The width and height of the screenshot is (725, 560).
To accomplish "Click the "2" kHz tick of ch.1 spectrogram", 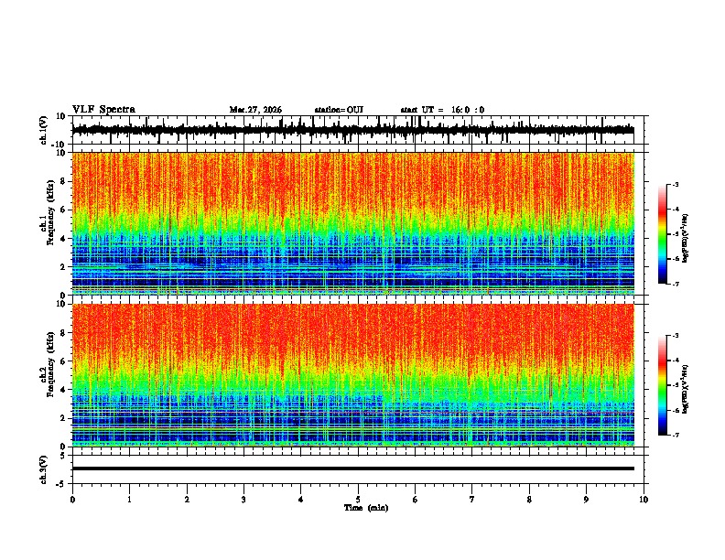I will (x=64, y=266).
